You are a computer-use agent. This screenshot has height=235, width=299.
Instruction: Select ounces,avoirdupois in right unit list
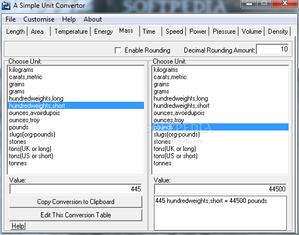point(220,113)
